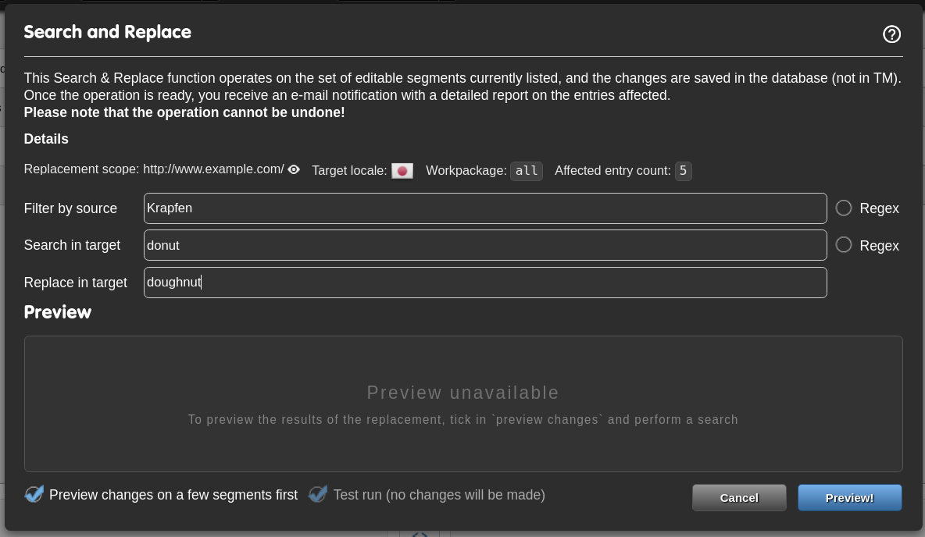Viewport: 925px width, 537px height.
Task: Focus the Filter by source field
Action: click(x=485, y=208)
